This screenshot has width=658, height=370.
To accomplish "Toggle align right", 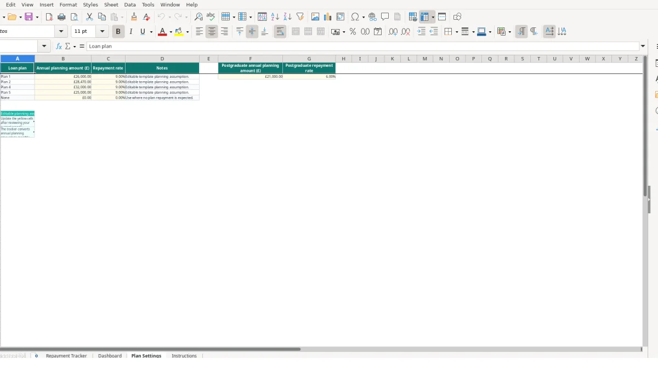I will point(224,32).
